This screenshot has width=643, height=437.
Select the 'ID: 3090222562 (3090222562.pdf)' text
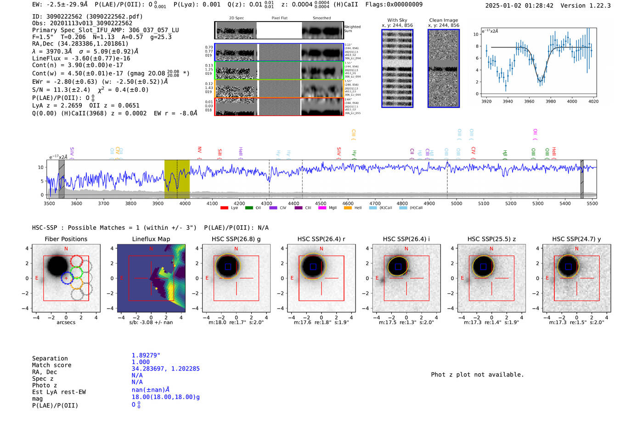[x=87, y=17]
